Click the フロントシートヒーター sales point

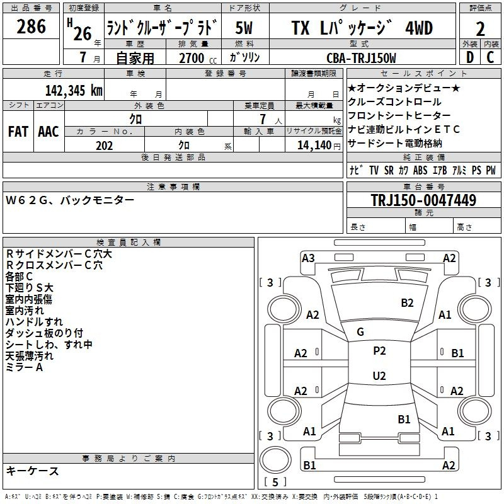tap(399, 115)
